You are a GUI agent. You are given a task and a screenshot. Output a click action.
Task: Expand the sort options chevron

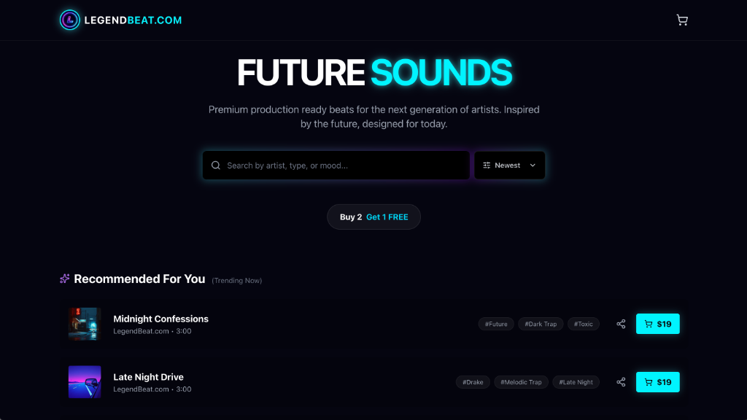[x=533, y=165]
